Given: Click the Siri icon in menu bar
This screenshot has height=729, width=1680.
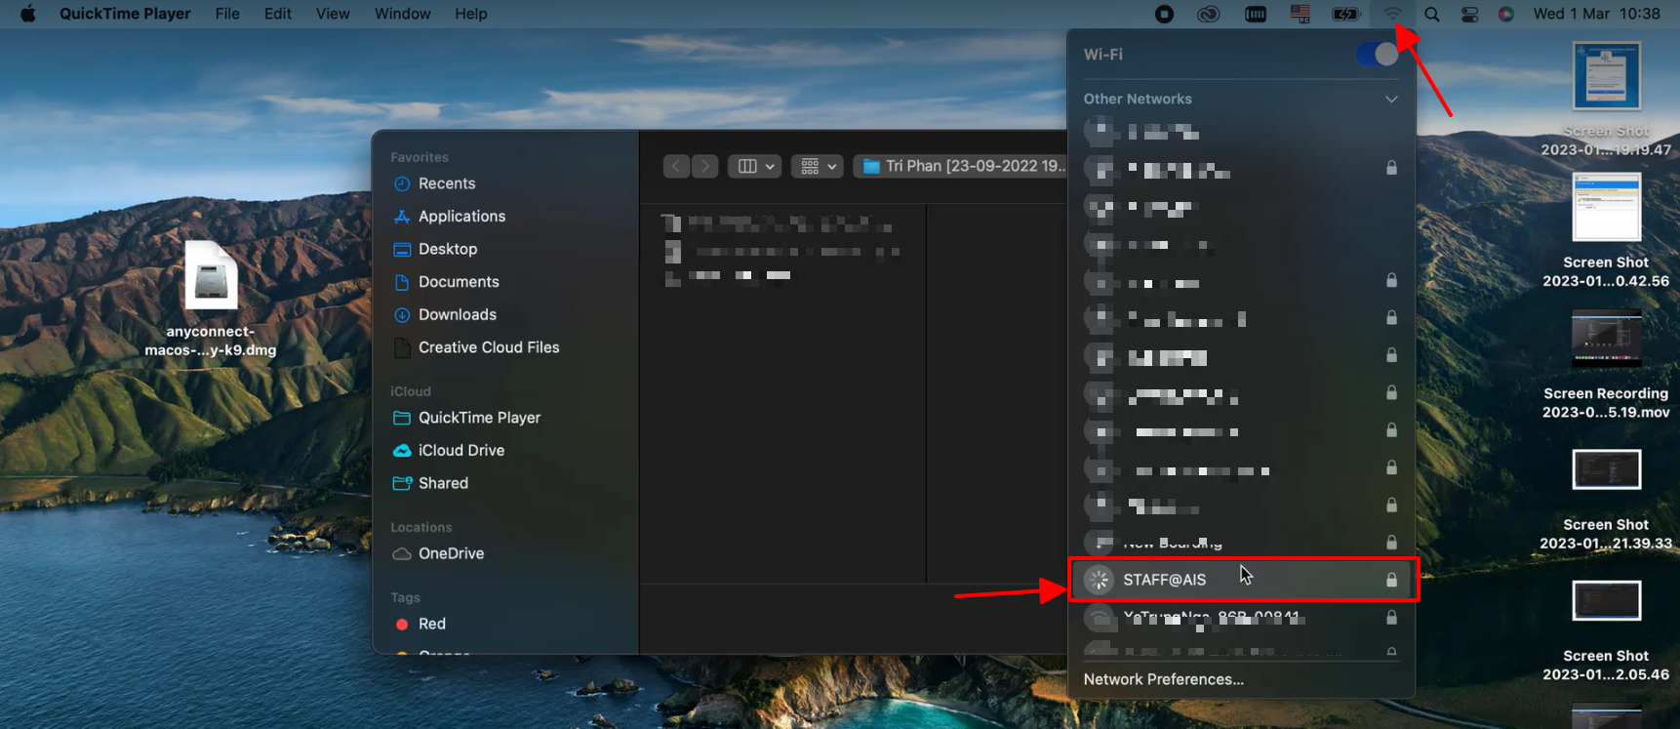Looking at the screenshot, I should (1506, 14).
